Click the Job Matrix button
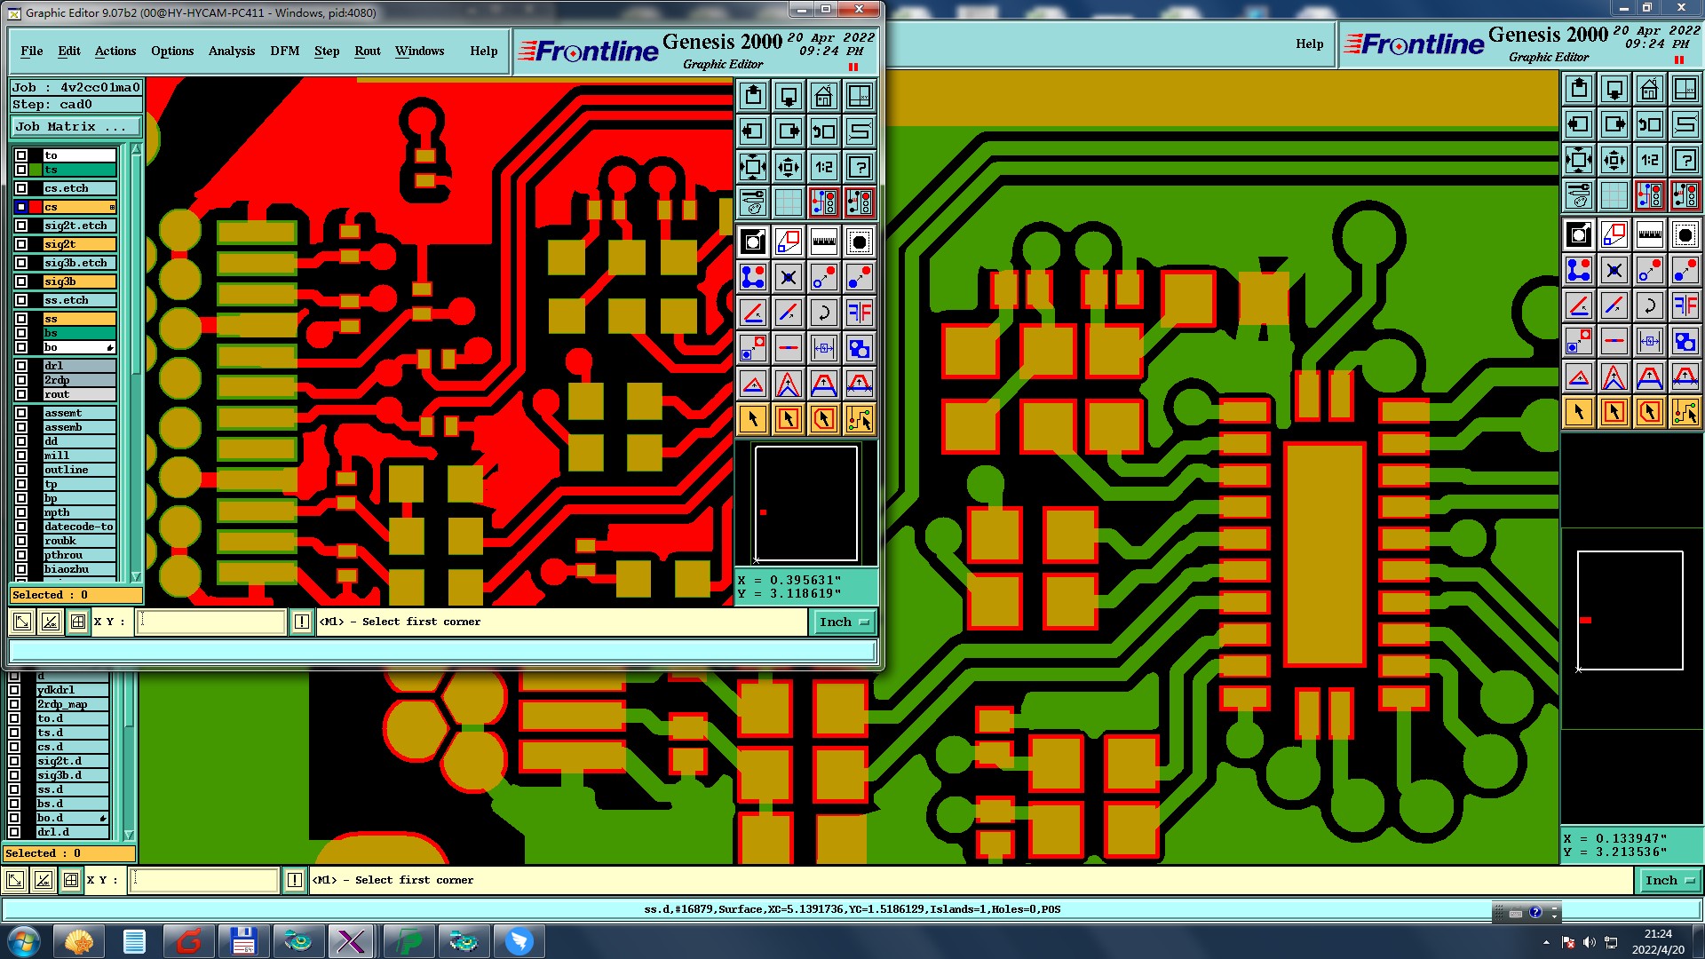Viewport: 1705px width, 959px height. pos(75,126)
